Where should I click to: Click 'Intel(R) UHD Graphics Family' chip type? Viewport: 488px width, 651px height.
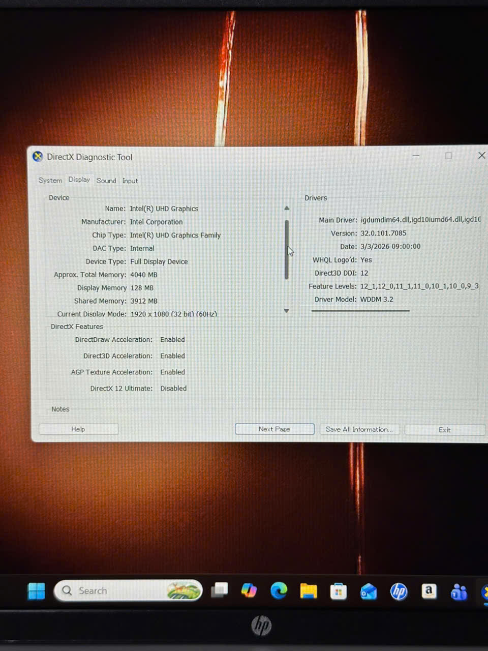[175, 235]
